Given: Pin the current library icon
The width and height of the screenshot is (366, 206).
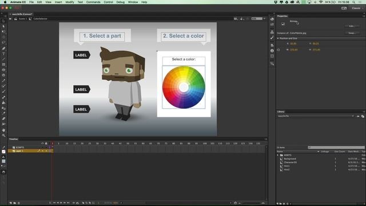Looking at the screenshot, I should pyautogui.click(x=358, y=116).
